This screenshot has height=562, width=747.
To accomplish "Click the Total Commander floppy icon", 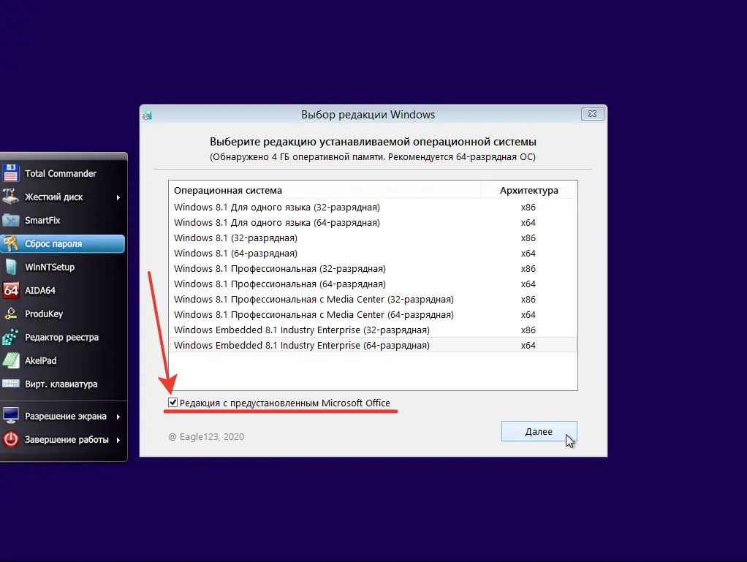I will click(x=10, y=173).
